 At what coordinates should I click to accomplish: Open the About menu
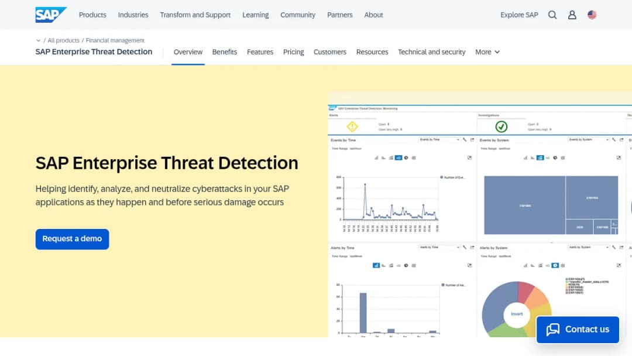point(373,15)
